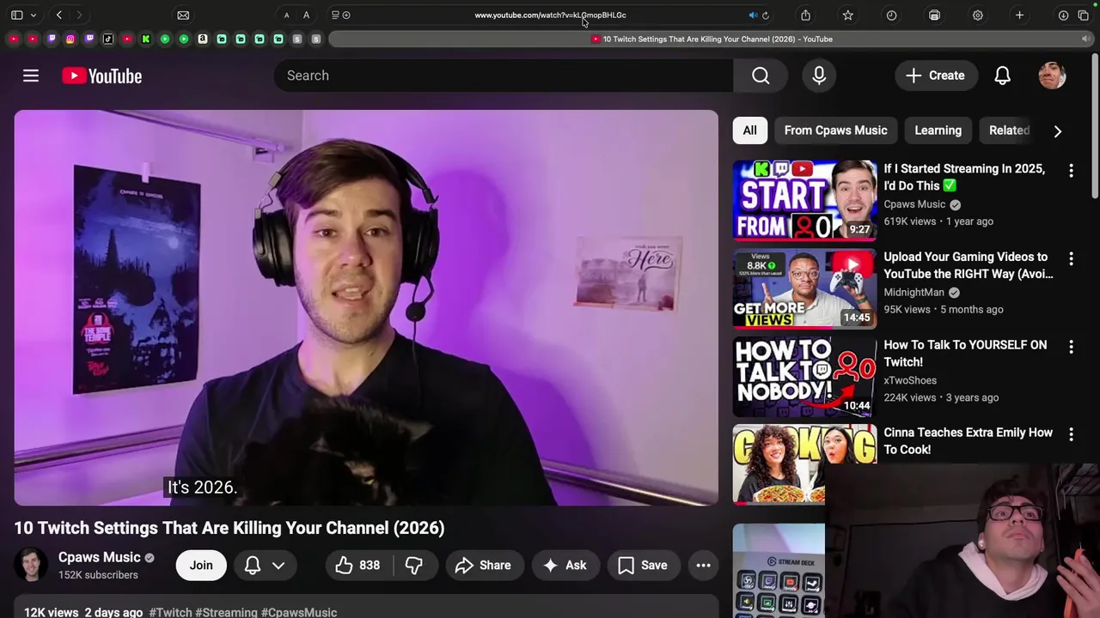Select the Related filter chip

coord(1008,130)
